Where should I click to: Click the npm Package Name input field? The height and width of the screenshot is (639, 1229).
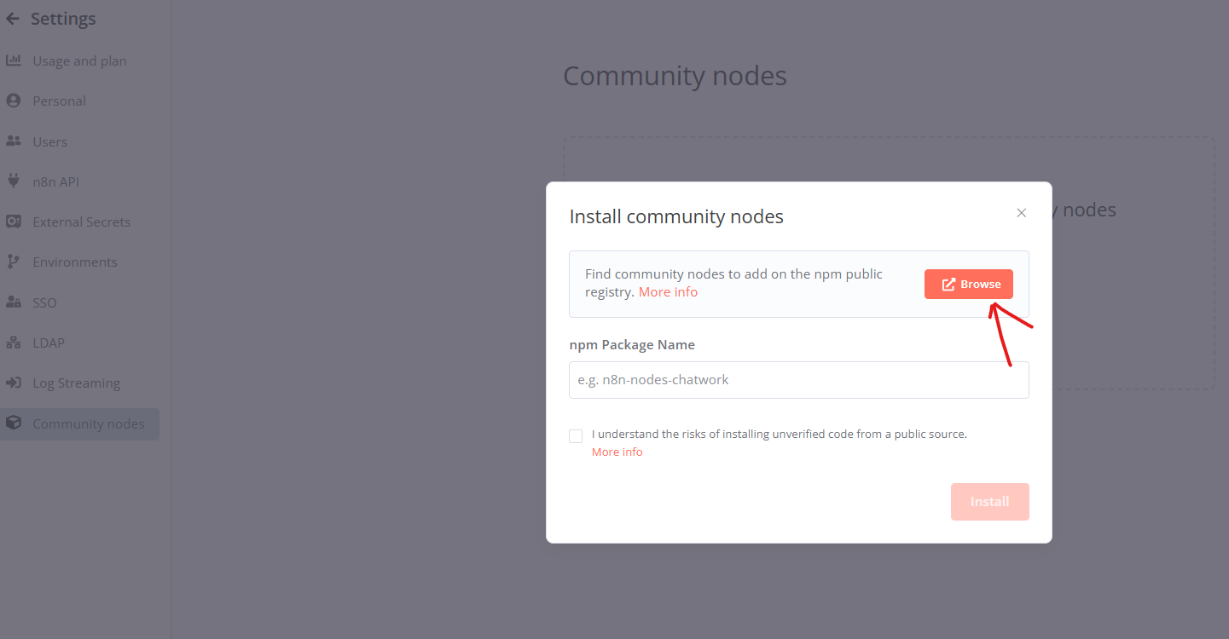tap(798, 379)
